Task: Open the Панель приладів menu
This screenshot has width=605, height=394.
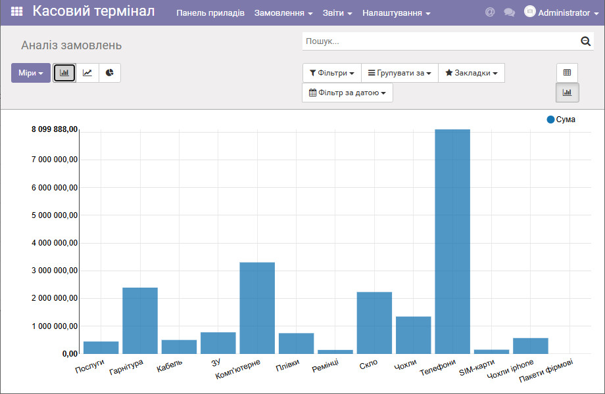Action: tap(210, 13)
